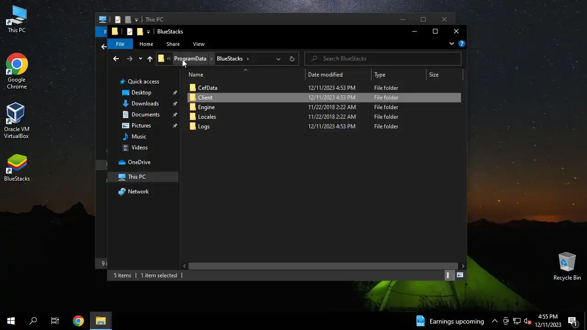Open recent locations dropdown arrow
The image size is (587, 330).
tap(140, 59)
